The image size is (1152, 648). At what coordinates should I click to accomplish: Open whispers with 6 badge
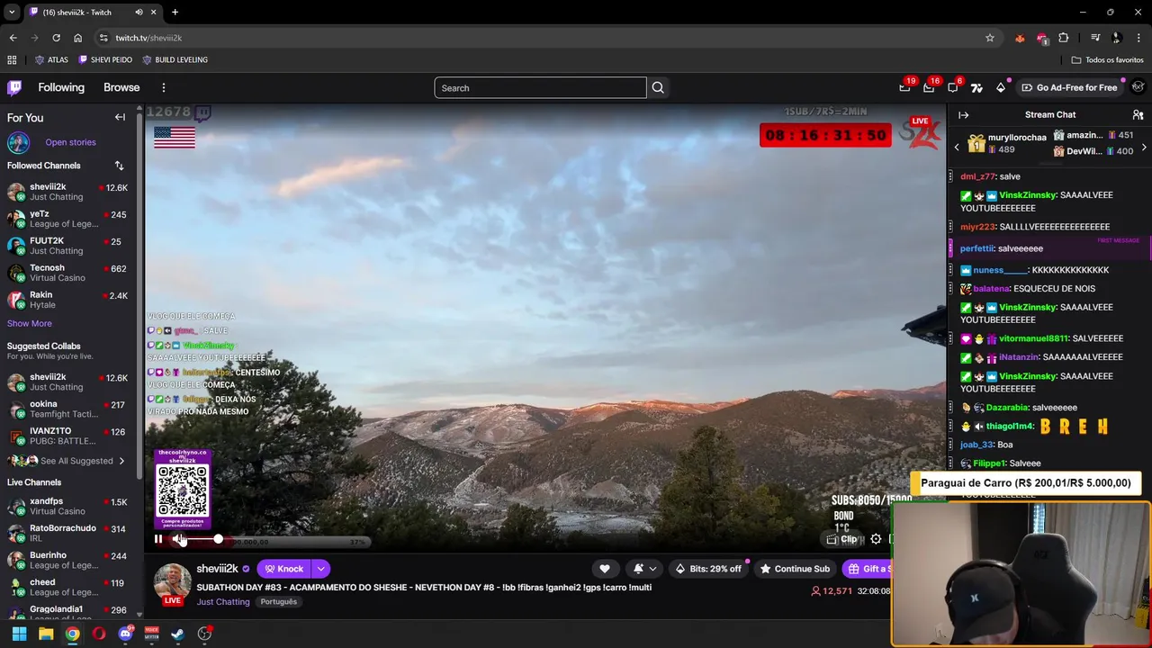tap(953, 87)
